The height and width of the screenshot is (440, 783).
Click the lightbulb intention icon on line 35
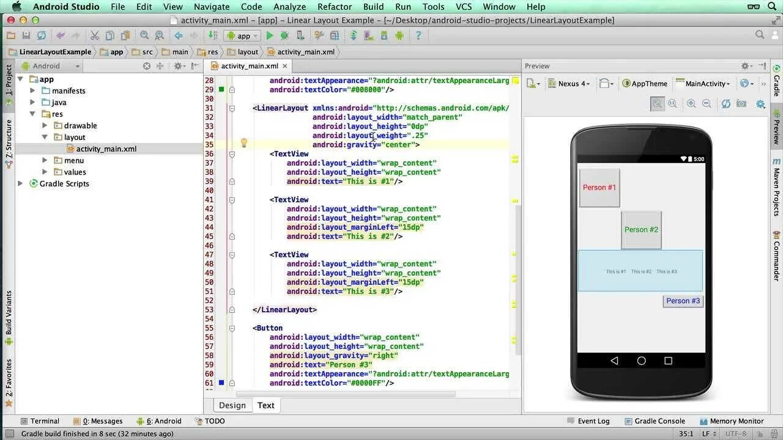pyautogui.click(x=243, y=143)
